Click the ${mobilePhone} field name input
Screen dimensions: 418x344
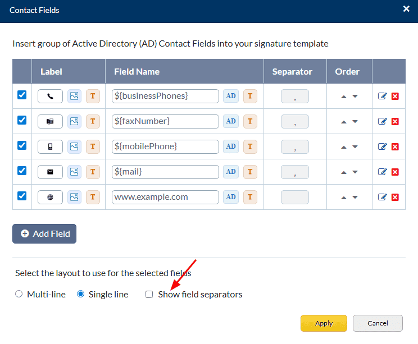[x=165, y=146]
